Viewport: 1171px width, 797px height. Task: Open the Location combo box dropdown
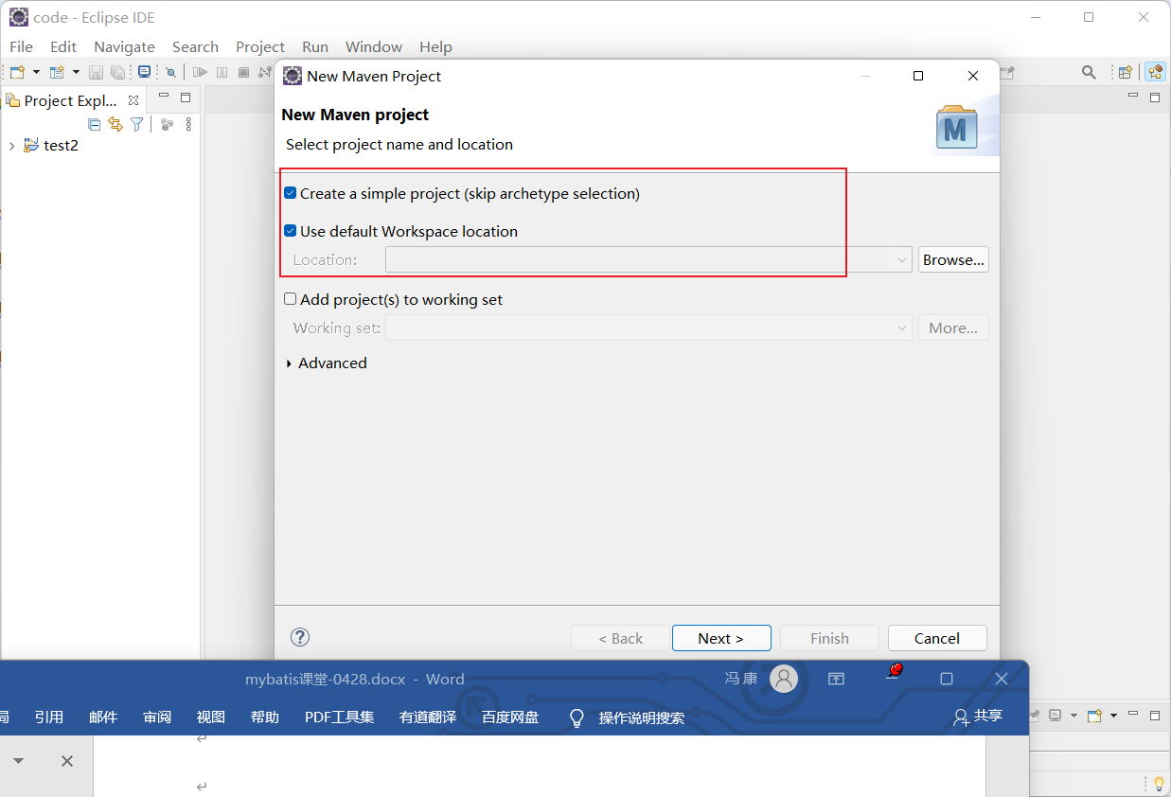coord(902,259)
